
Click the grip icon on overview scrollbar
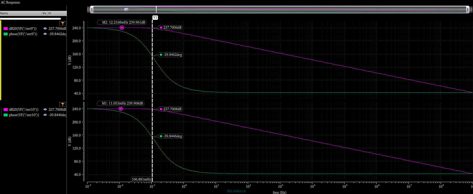coord(126,10)
